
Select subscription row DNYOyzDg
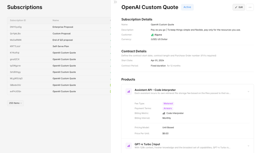59,27
